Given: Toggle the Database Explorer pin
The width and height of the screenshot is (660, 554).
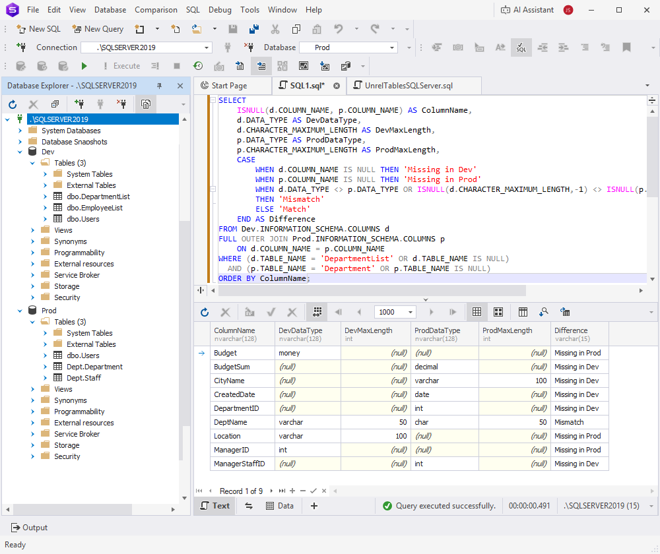Looking at the screenshot, I should (158, 86).
